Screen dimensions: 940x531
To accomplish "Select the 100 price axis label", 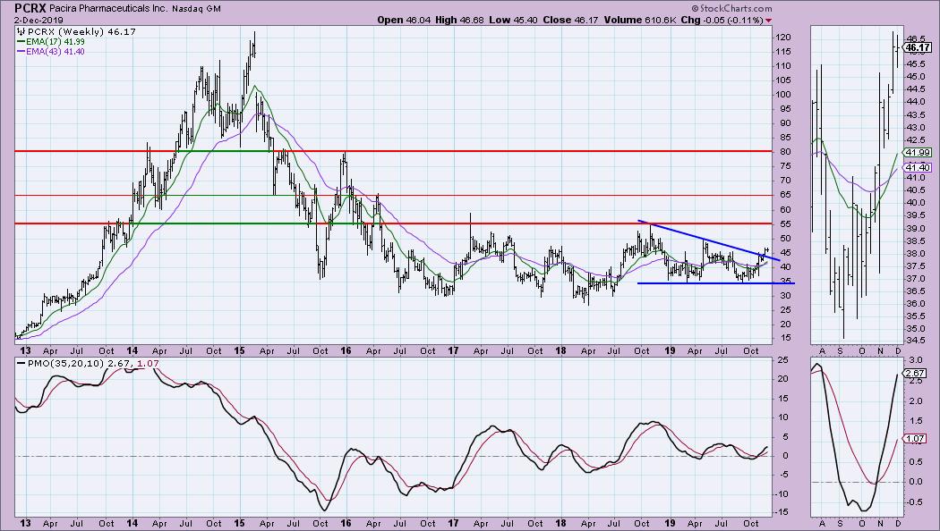I will coord(783,95).
